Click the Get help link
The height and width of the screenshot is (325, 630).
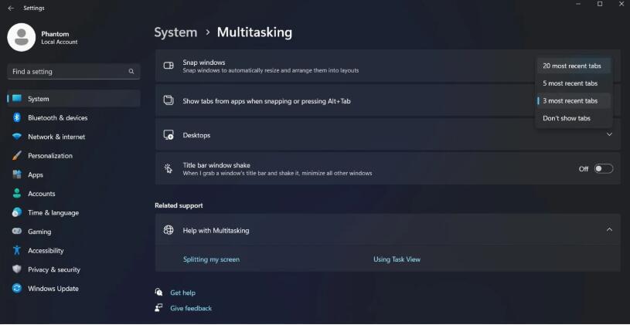pyautogui.click(x=182, y=293)
